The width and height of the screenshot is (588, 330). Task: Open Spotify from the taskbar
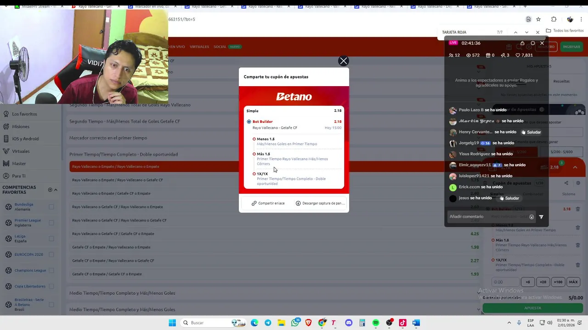376,323
